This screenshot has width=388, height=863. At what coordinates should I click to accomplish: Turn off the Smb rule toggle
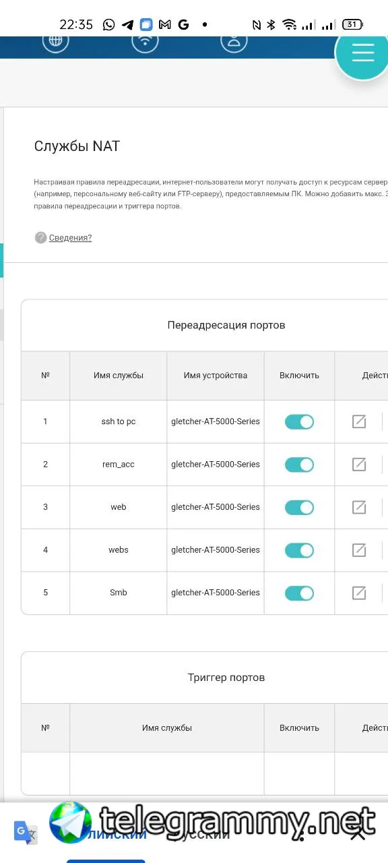(x=299, y=593)
